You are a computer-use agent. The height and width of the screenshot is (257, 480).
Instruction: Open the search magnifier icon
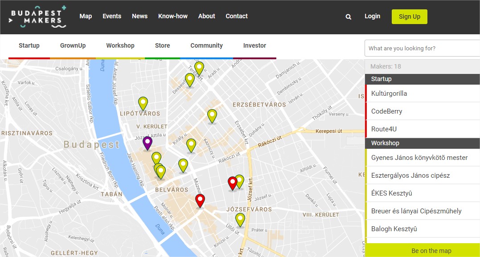[x=349, y=17]
